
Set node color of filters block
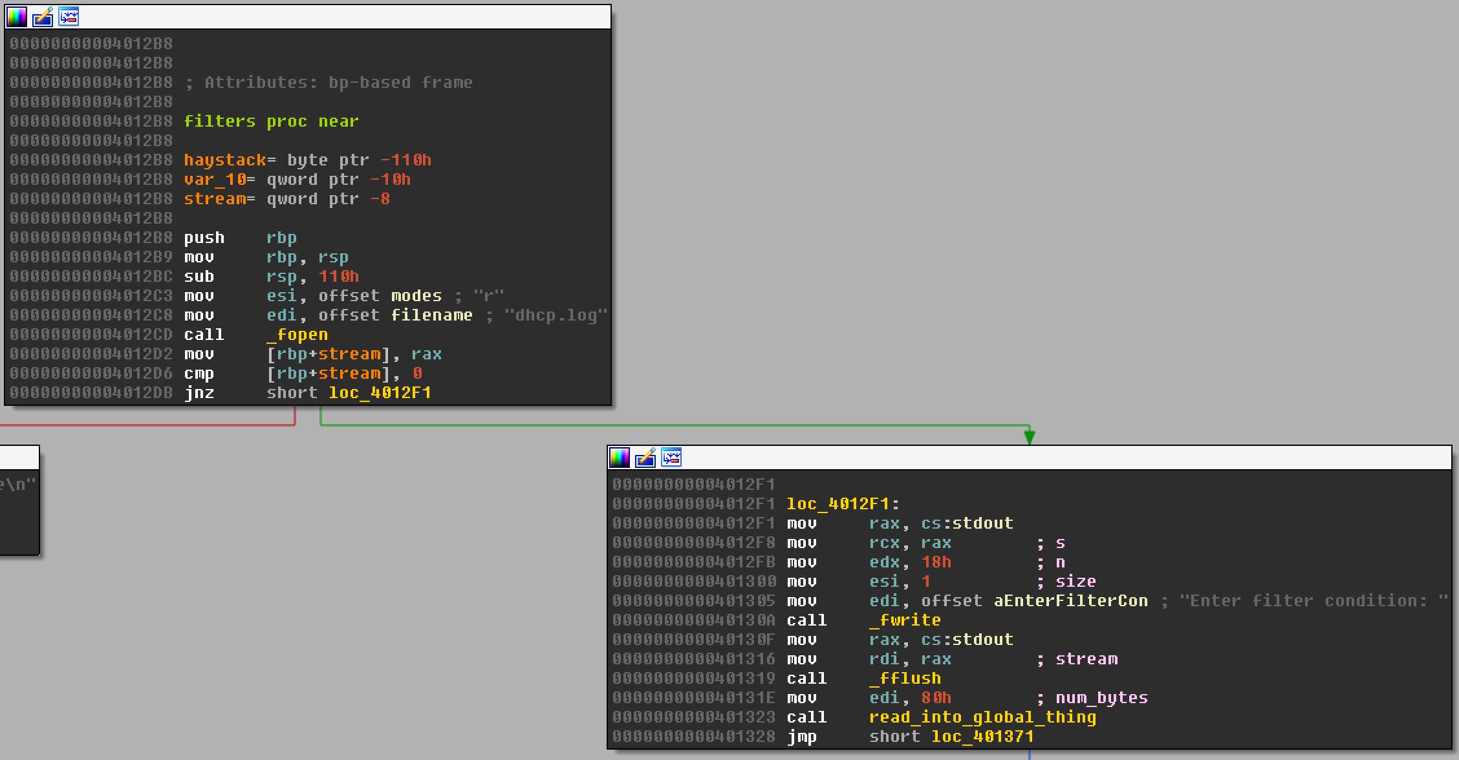point(17,17)
